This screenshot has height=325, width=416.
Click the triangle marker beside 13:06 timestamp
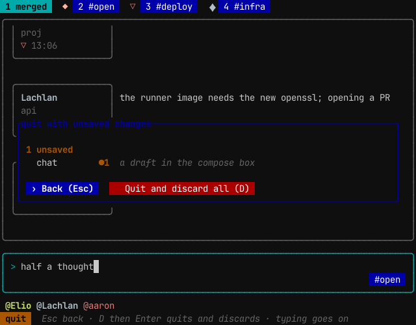(23, 45)
